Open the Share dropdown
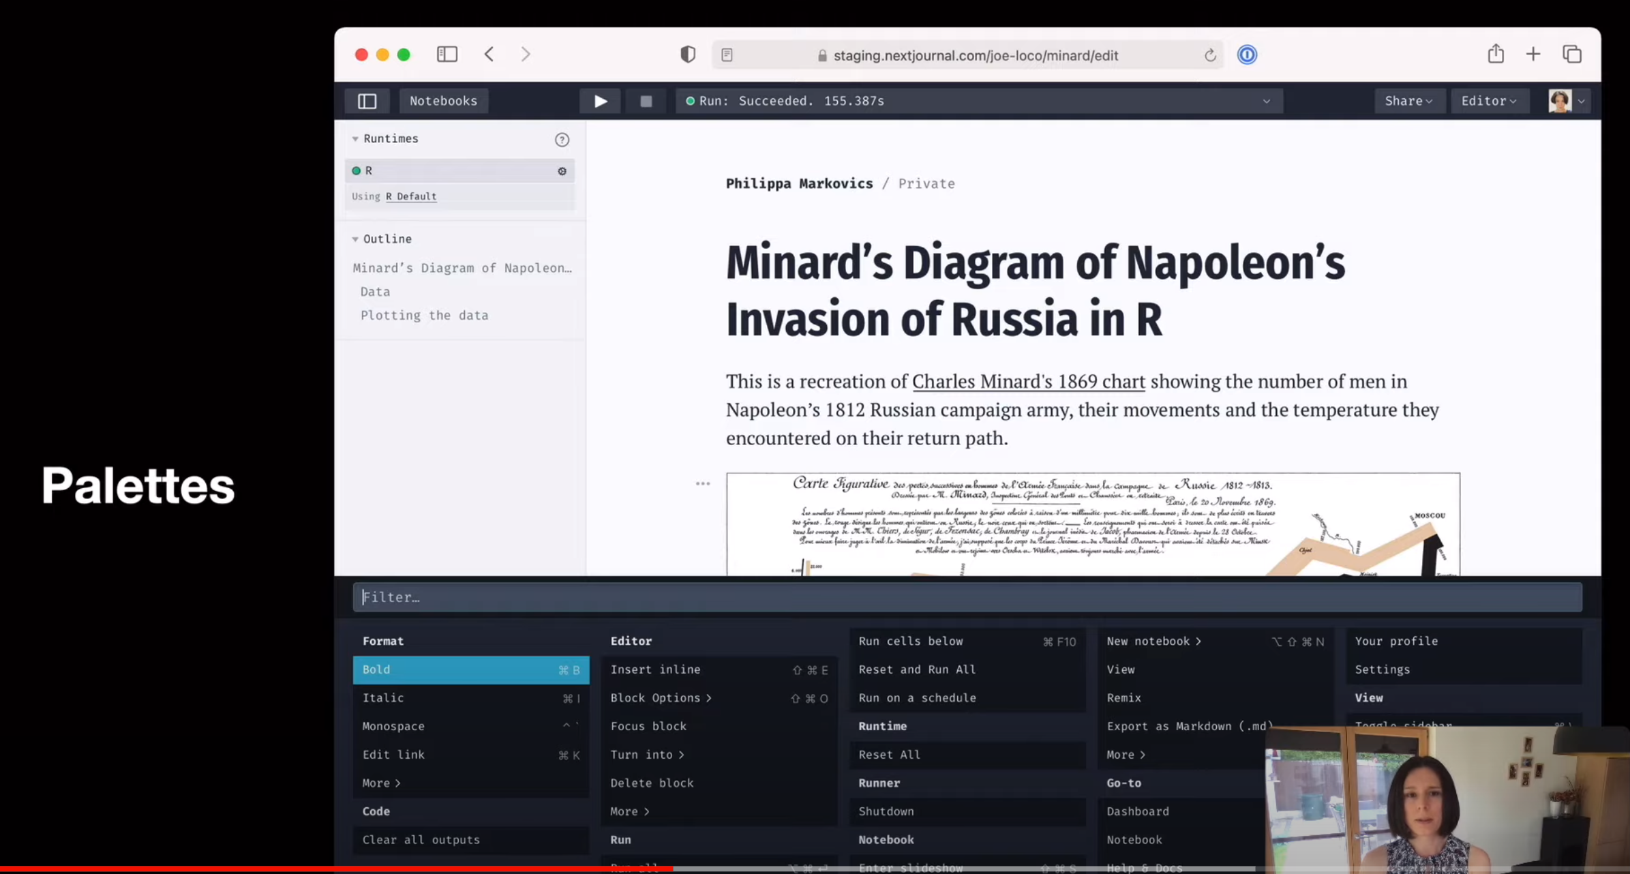The image size is (1630, 874). click(x=1408, y=101)
